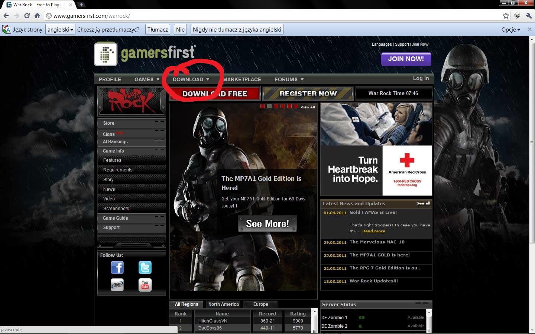Bookmark this page with the star
This screenshot has height=334, width=535.
pos(506,16)
